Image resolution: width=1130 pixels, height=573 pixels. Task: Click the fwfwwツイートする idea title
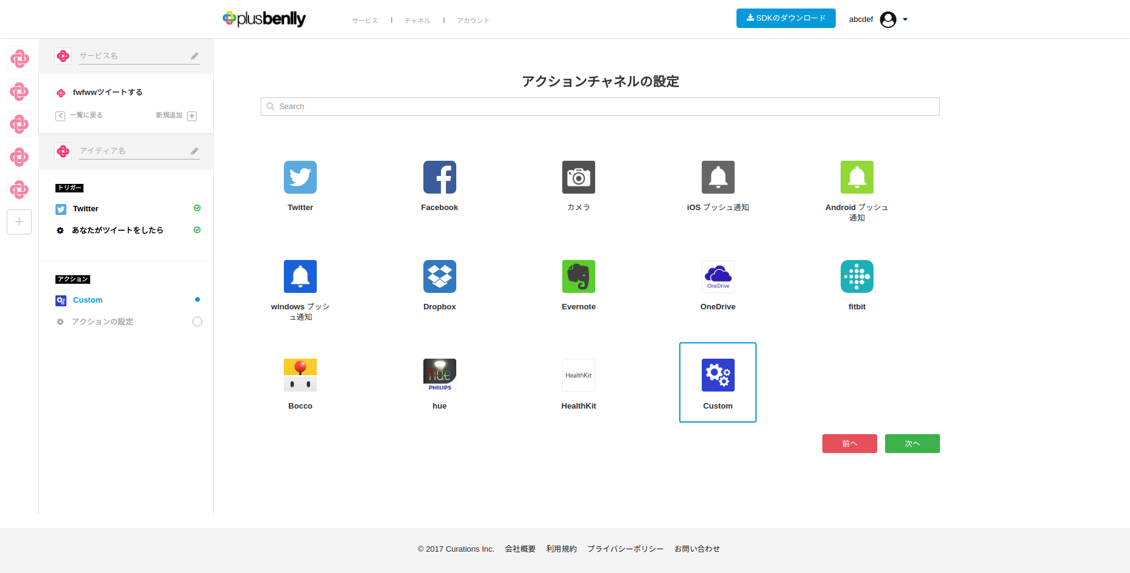(x=108, y=93)
